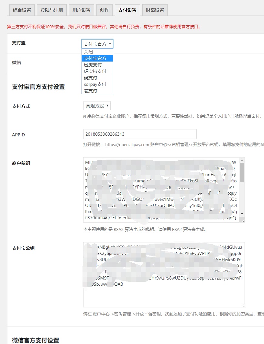
Task: Select 码支付 in the dropdown list
Action: 97,78
